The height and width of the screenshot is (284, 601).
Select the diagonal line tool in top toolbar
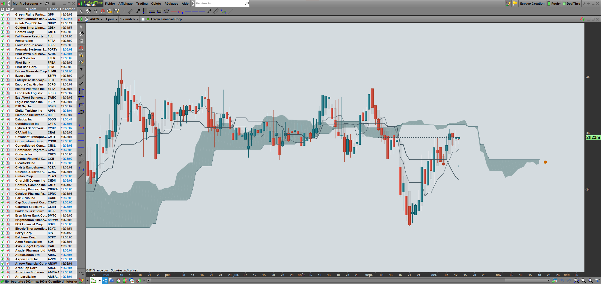pos(230,11)
